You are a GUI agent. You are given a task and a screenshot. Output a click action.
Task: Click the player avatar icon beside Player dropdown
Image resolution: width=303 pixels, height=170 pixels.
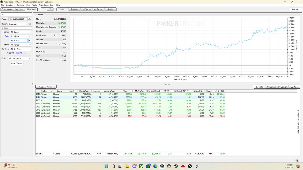click(x=30, y=19)
